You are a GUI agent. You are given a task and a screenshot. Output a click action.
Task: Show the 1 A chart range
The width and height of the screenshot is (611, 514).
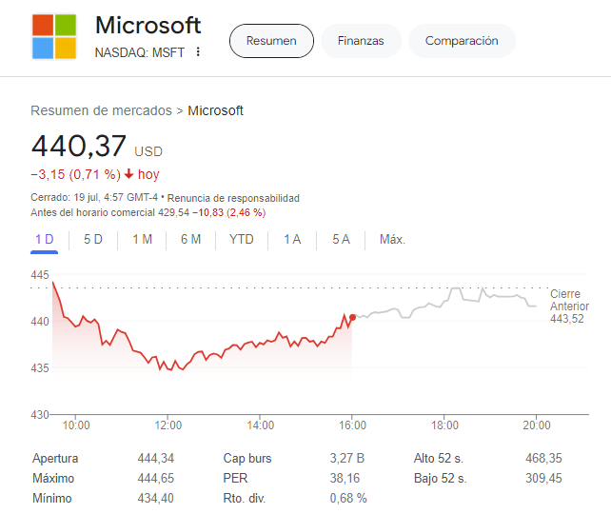292,239
